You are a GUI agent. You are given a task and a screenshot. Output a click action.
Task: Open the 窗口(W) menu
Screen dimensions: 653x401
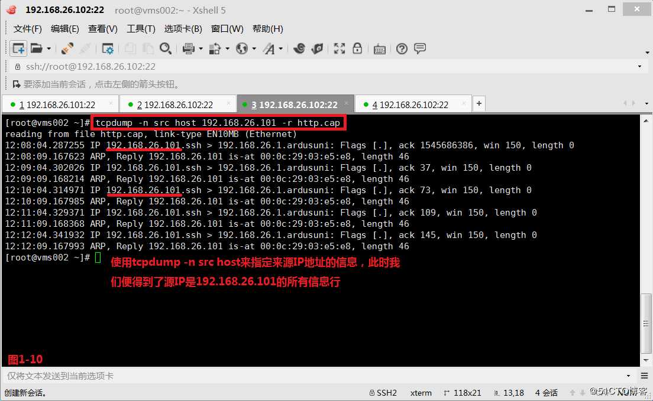(227, 29)
